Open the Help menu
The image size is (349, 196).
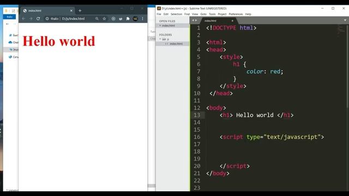click(248, 14)
